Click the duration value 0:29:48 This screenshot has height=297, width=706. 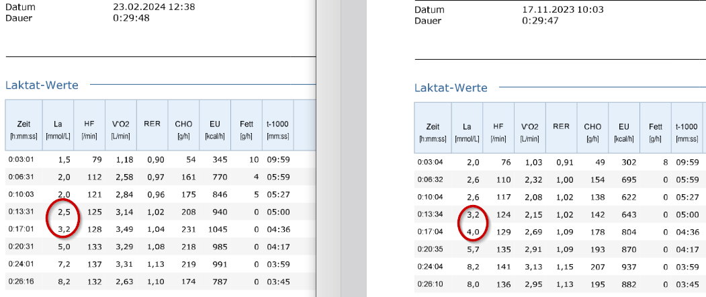pos(132,18)
